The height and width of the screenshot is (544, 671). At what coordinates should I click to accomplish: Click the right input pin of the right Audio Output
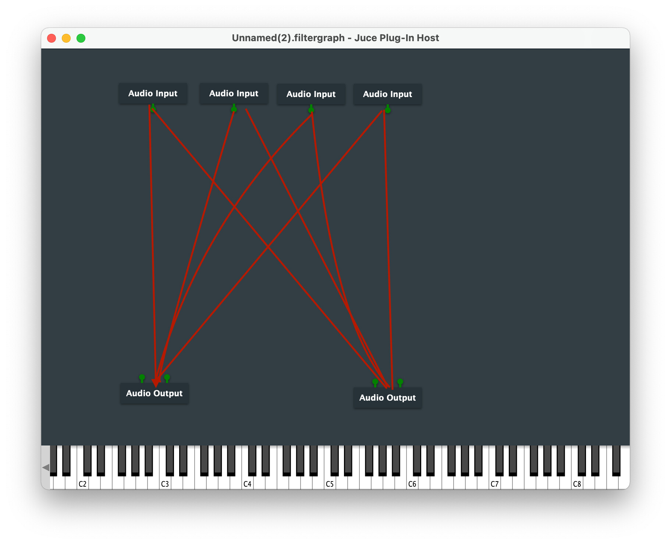pos(400,383)
